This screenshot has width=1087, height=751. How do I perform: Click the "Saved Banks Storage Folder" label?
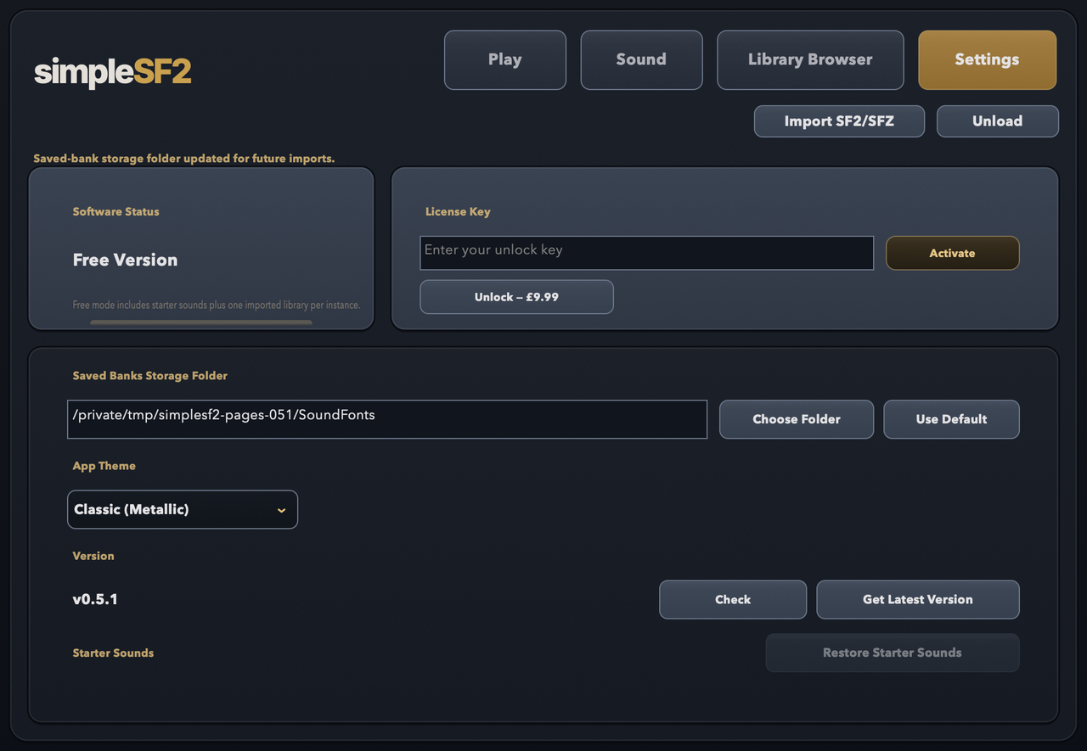point(150,375)
